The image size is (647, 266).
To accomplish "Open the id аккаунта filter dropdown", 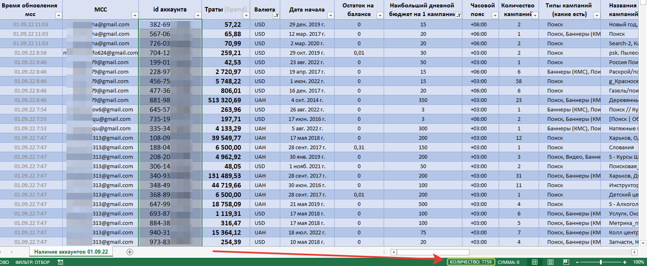I will [198, 16].
